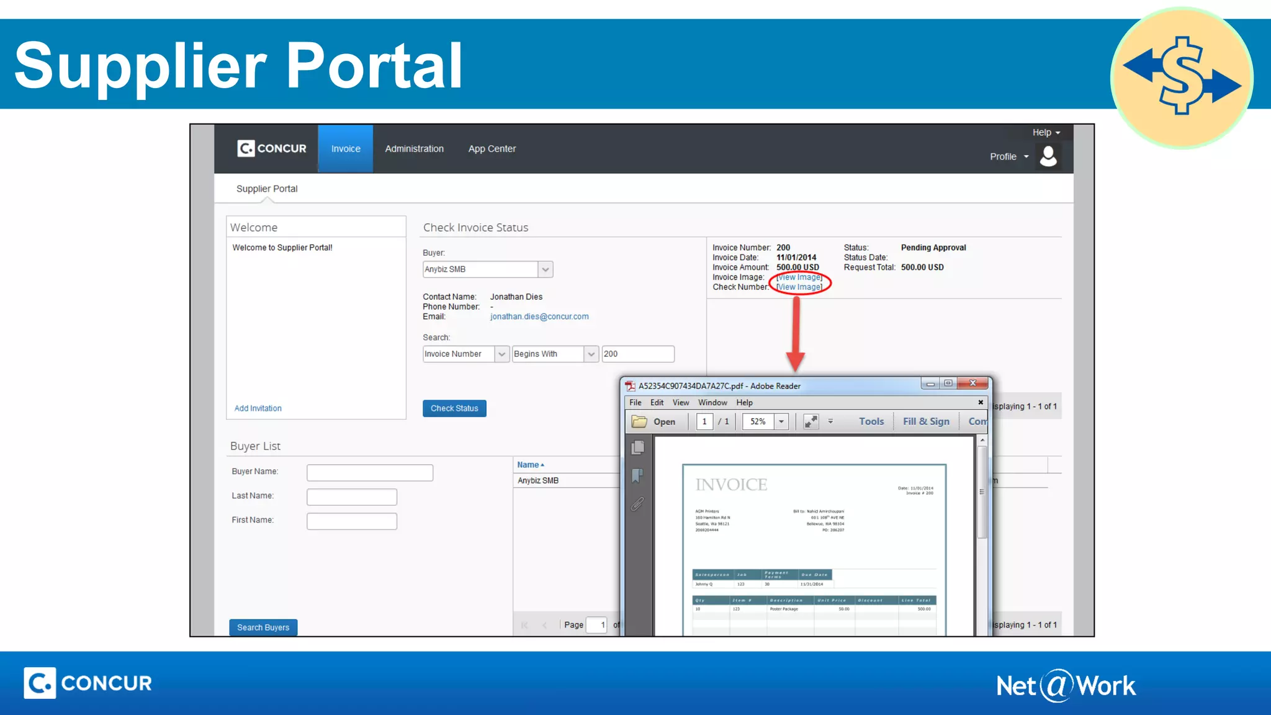Screen dimensions: 1271x715
Task: Open the zoom percentage dropdown in Adobe Reader
Action: [x=781, y=421]
